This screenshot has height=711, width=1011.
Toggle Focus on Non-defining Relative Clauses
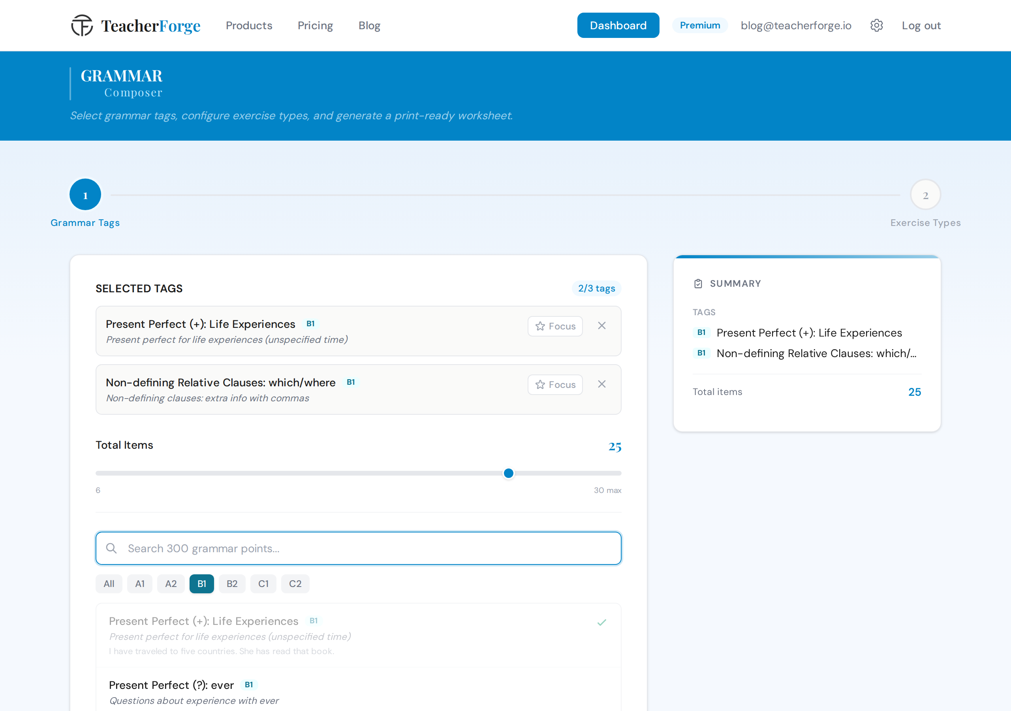pyautogui.click(x=555, y=385)
